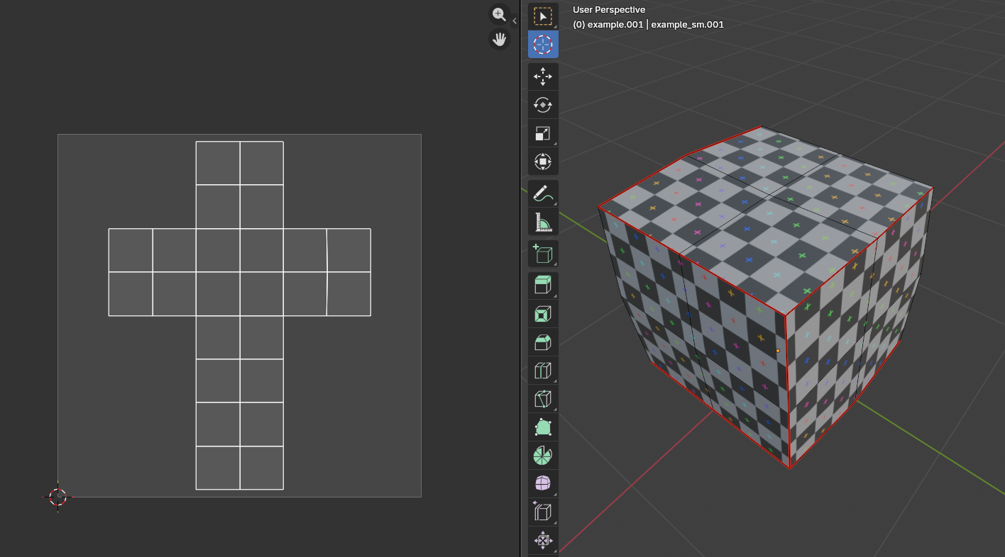Select the Extrude Region tool
The height and width of the screenshot is (557, 1005).
point(543,286)
